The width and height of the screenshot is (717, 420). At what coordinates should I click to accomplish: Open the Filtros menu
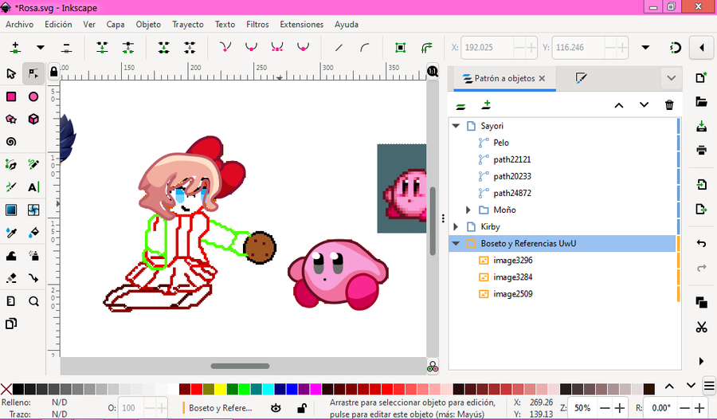coord(257,24)
